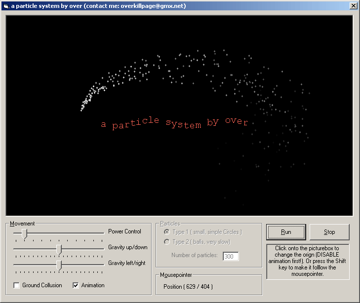Click the window title bar text
Image resolution: width=360 pixels, height=303 pixels.
100,5
